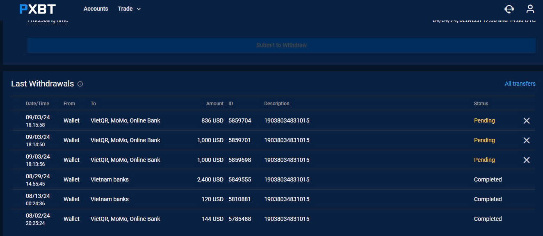Image resolution: width=543 pixels, height=236 pixels.
Task: Open the Accounts menu item
Action: tap(96, 9)
